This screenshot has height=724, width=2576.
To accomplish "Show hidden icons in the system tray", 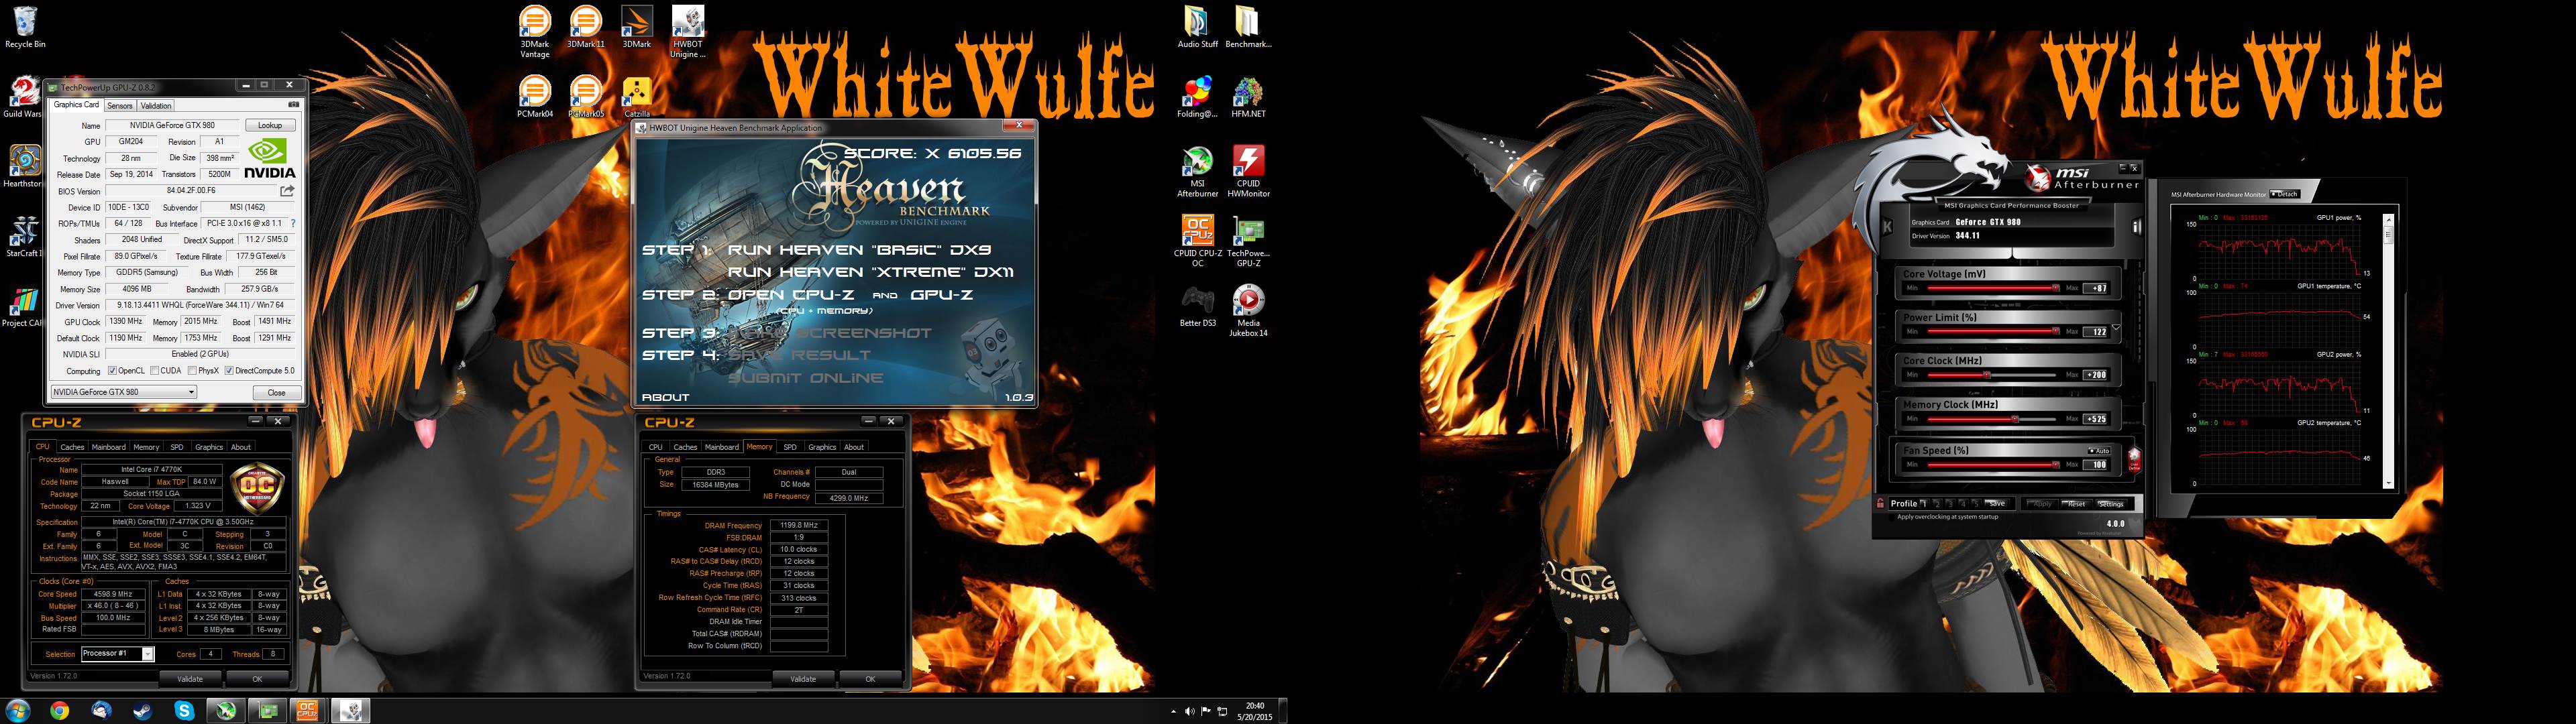I will pos(1173,712).
